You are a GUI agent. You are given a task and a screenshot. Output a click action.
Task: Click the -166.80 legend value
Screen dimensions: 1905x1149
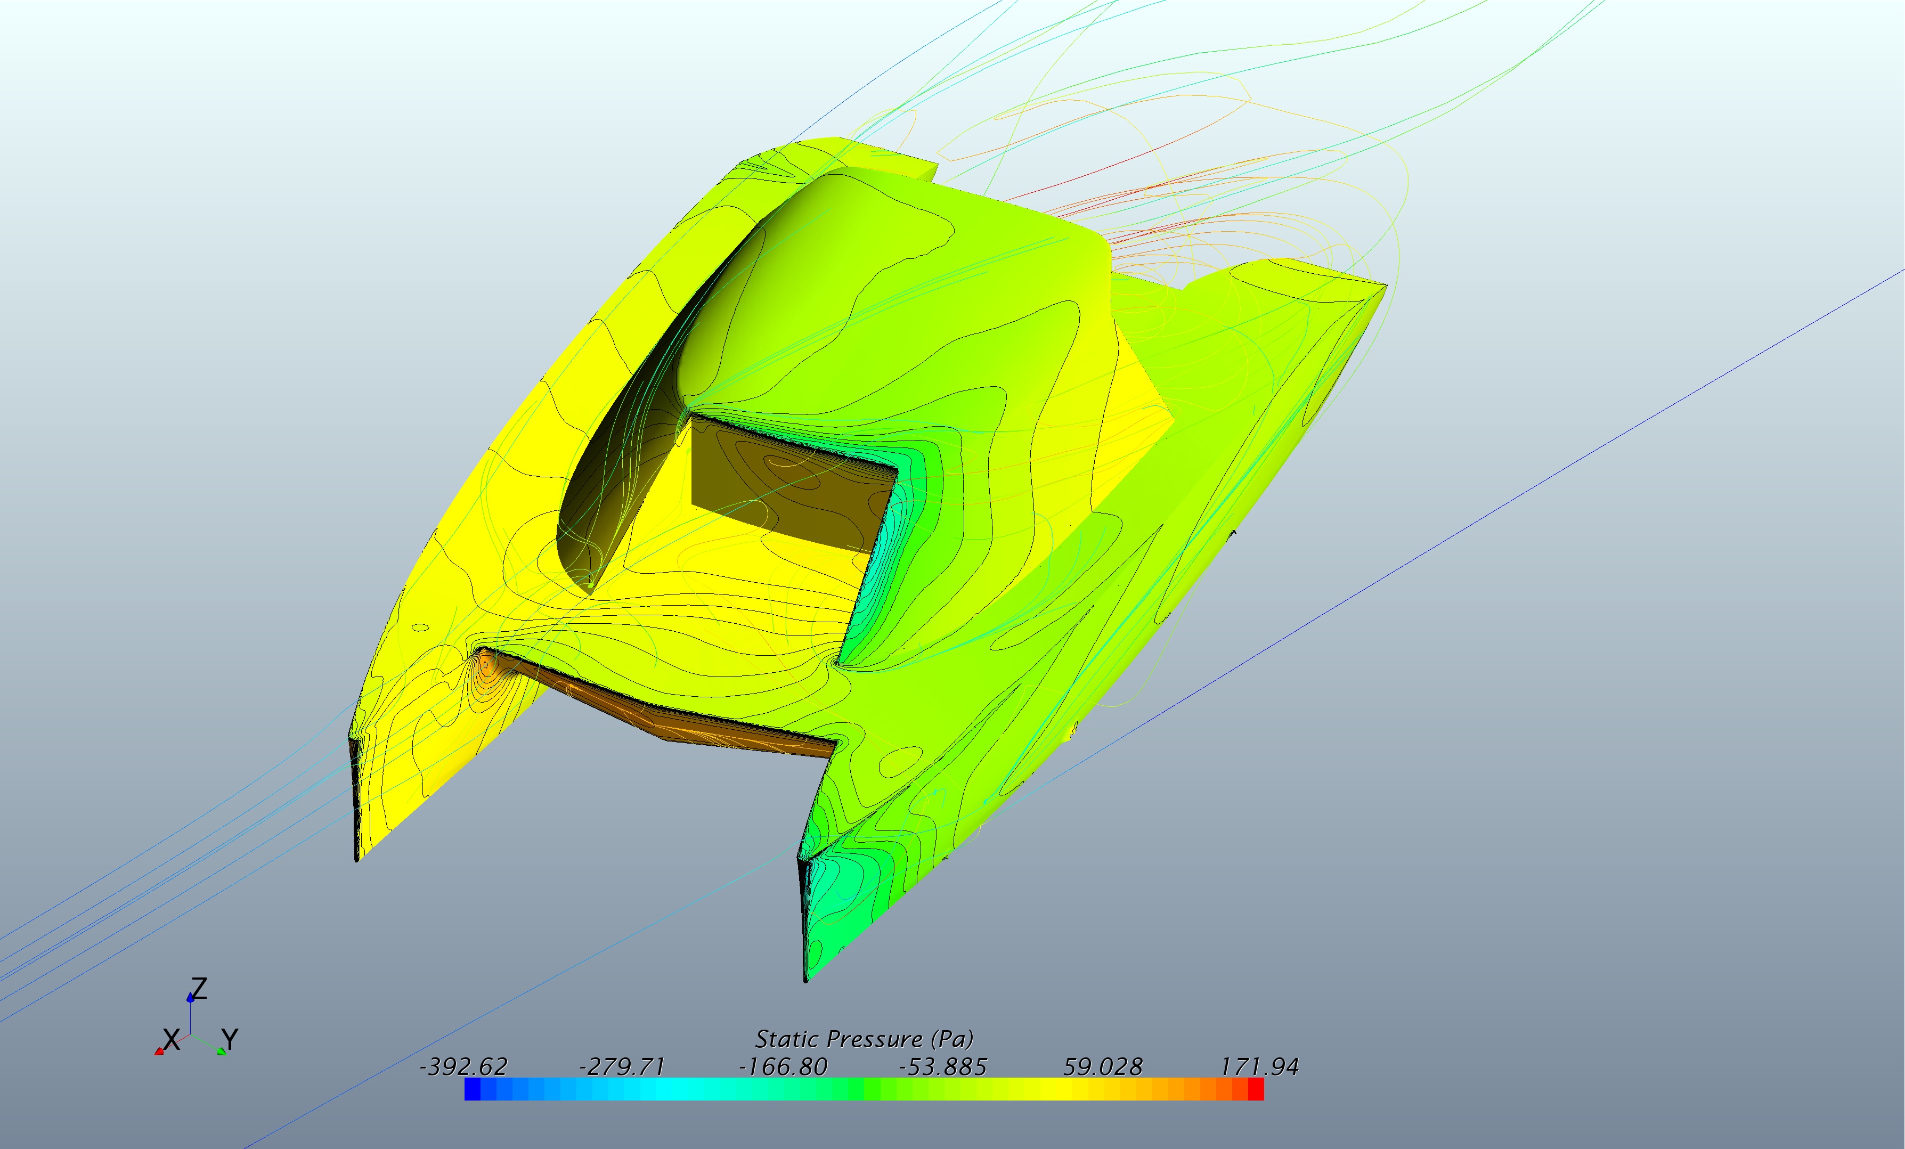pos(783,1067)
